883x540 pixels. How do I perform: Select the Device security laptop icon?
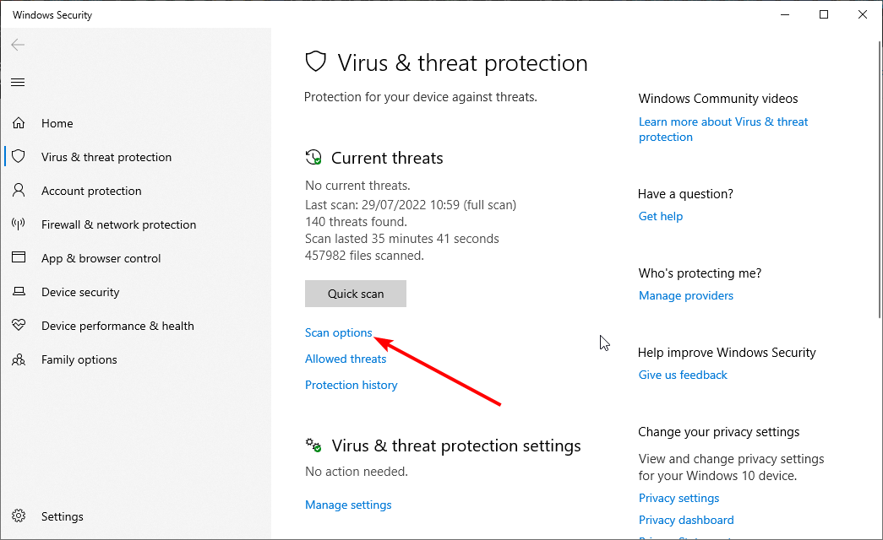click(19, 291)
